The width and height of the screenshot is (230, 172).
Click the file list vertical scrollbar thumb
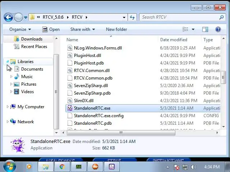[x=223, y=77]
